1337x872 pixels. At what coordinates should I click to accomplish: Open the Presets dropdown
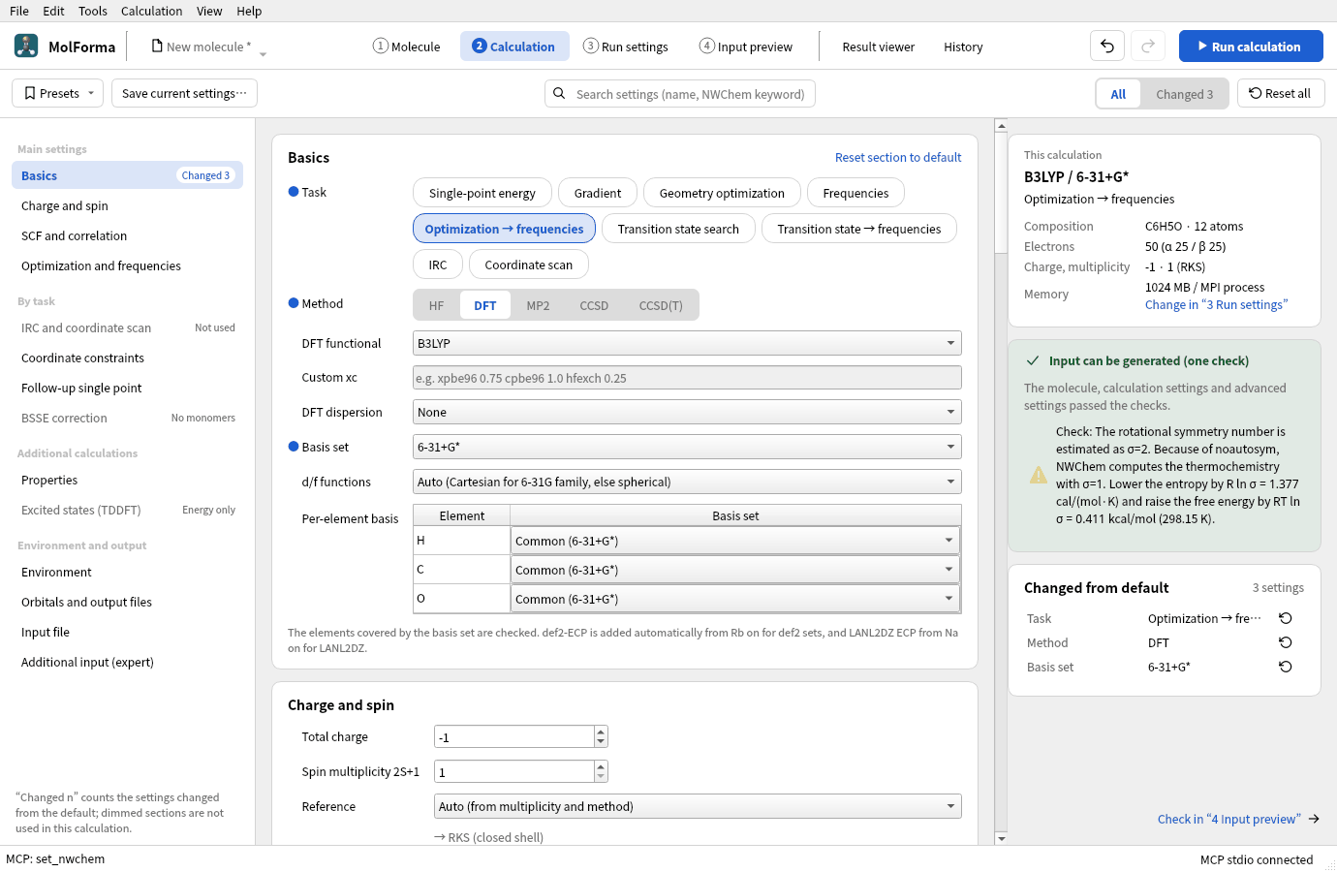coord(59,94)
